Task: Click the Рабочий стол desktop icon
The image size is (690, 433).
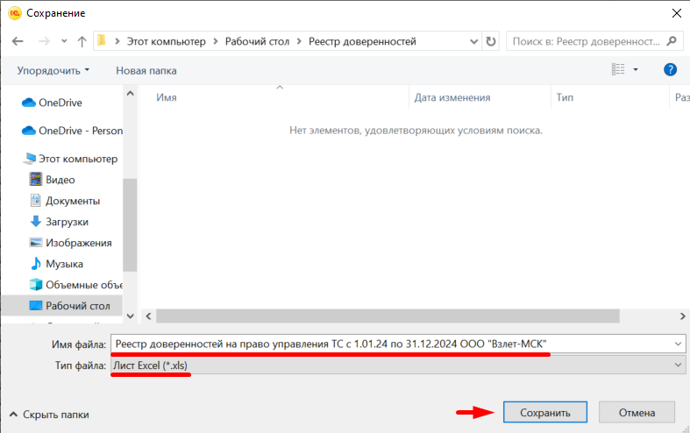Action: (x=36, y=305)
